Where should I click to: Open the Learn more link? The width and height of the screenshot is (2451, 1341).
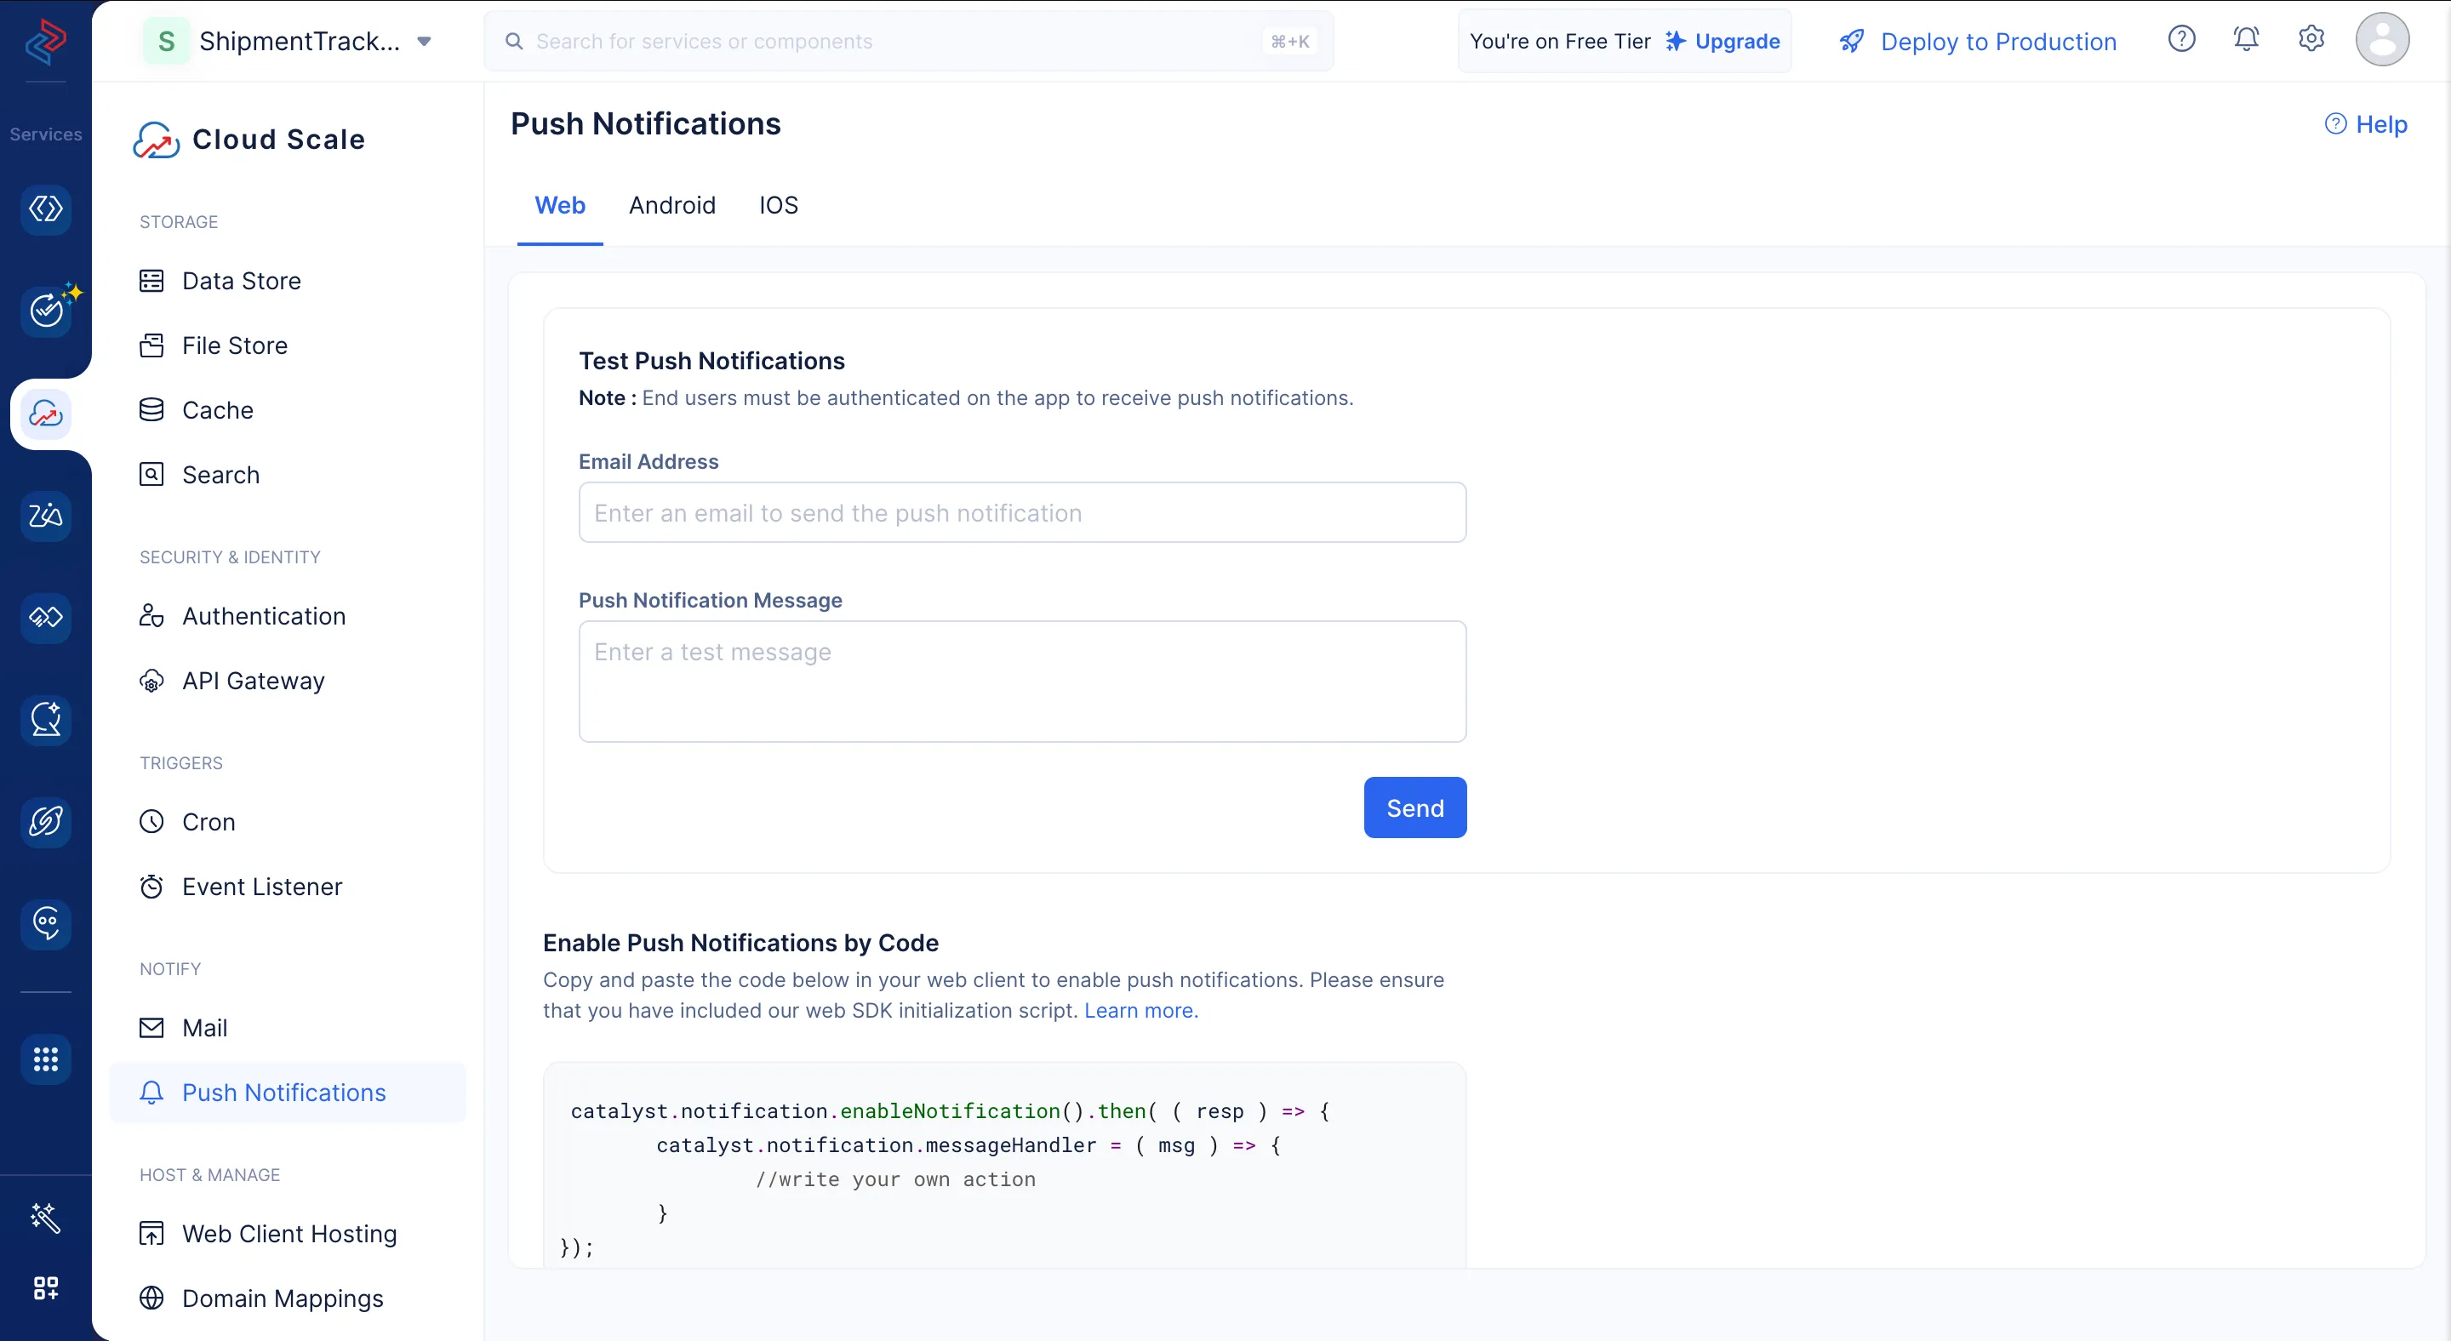[x=1140, y=1010]
